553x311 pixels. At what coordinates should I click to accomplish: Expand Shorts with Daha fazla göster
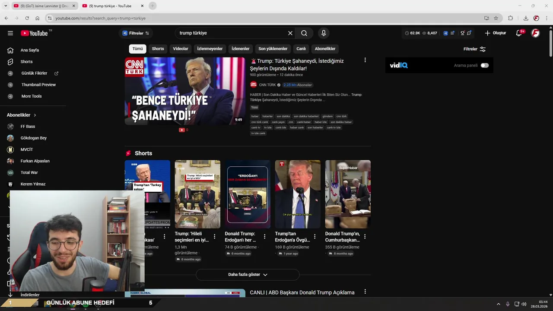(248, 275)
